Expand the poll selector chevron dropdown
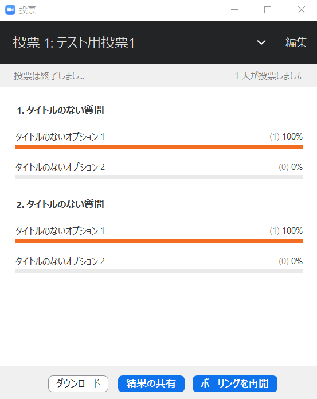The width and height of the screenshot is (317, 399). click(x=261, y=42)
